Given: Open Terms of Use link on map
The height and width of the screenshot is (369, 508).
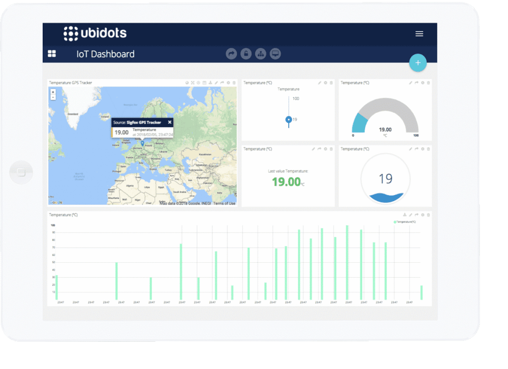Looking at the screenshot, I should pyautogui.click(x=225, y=203).
